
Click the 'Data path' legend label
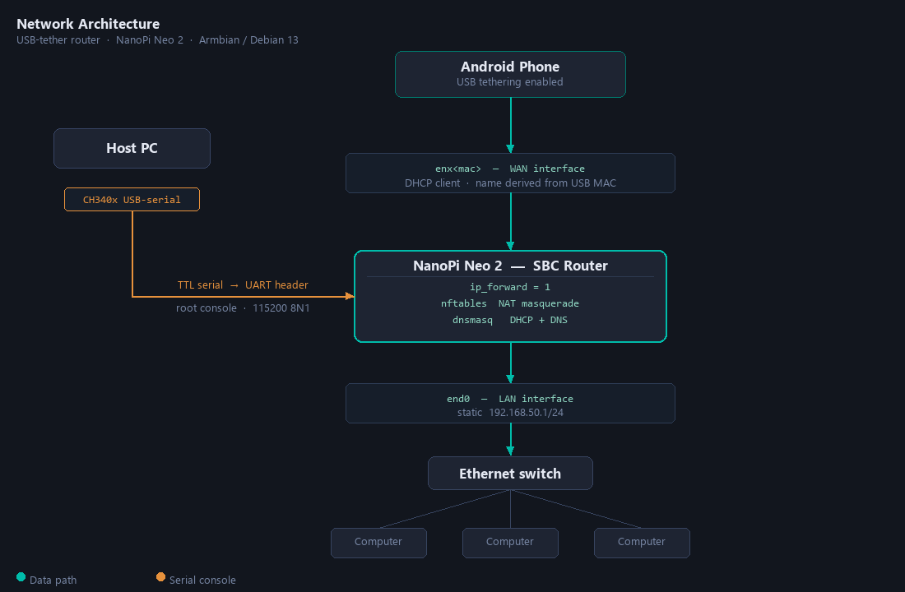click(x=53, y=580)
